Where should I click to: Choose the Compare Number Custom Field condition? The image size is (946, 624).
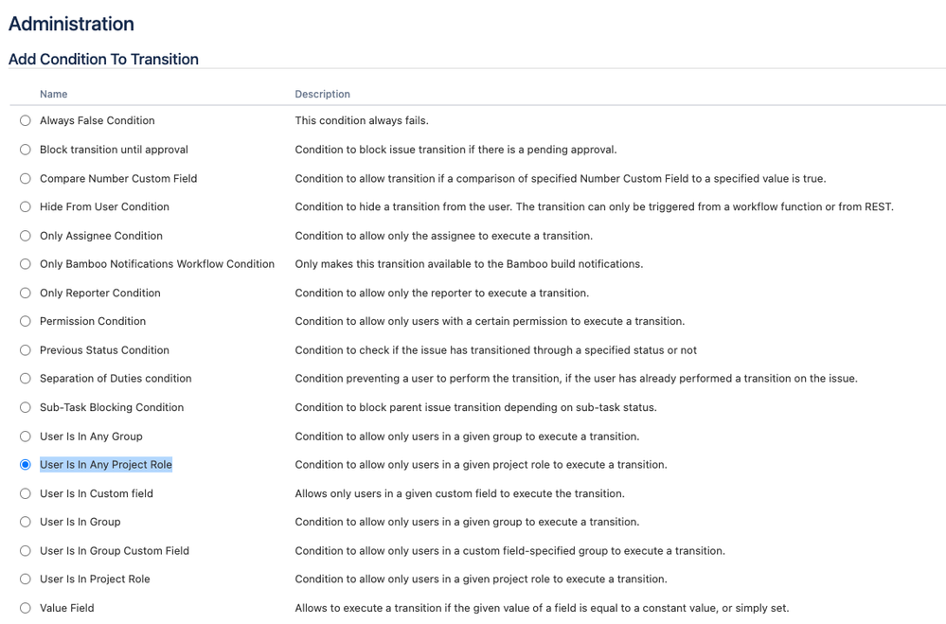(25, 178)
